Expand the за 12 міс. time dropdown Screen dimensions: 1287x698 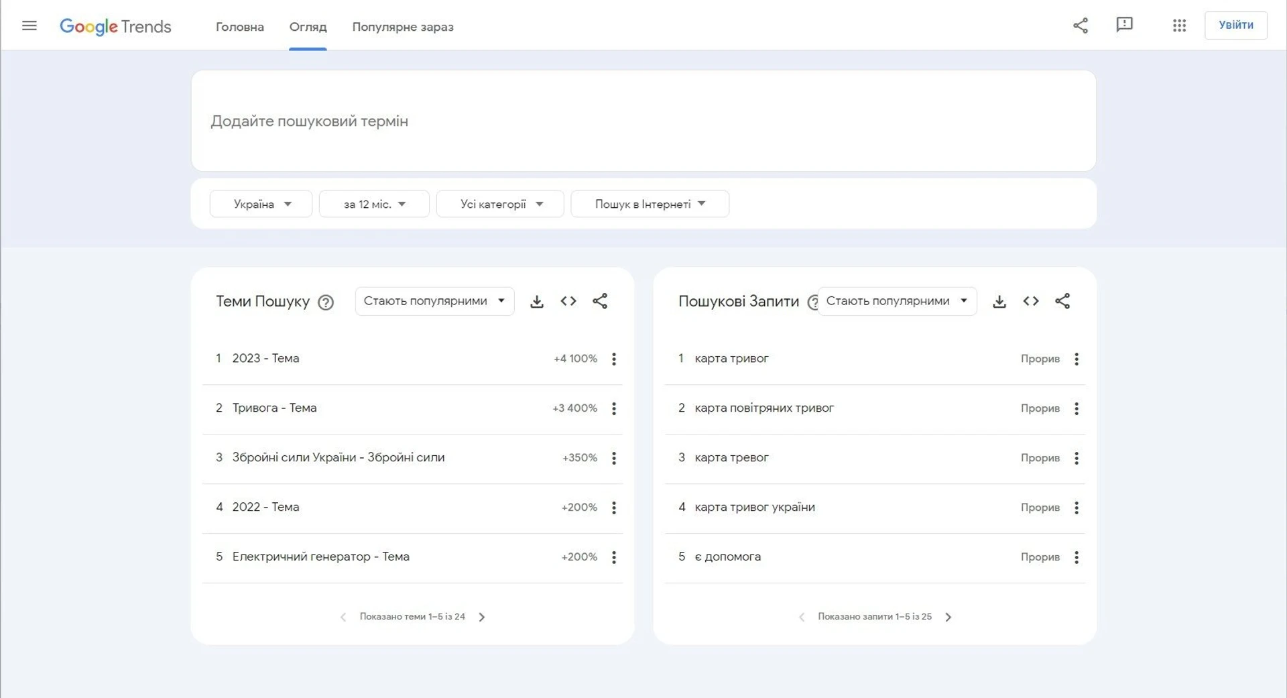[374, 204]
